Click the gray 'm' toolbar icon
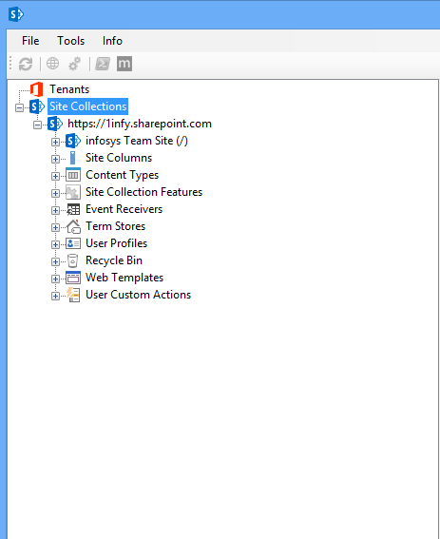Viewport: 440px width, 539px height. [x=124, y=64]
